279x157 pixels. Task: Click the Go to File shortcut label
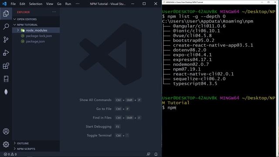[x=104, y=109]
